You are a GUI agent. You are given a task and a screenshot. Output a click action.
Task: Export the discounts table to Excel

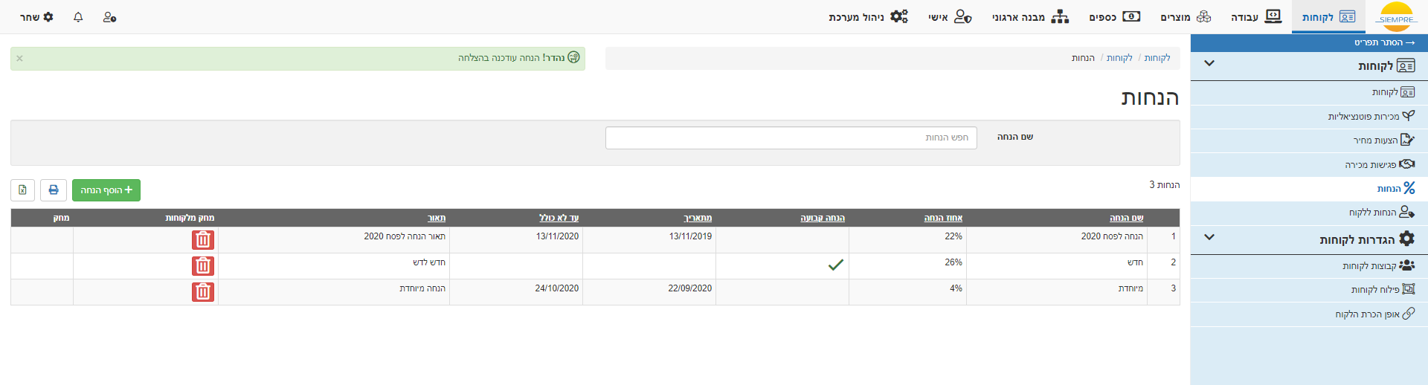tap(22, 190)
